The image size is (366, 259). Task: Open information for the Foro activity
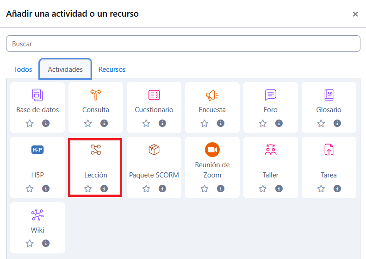tap(279, 123)
